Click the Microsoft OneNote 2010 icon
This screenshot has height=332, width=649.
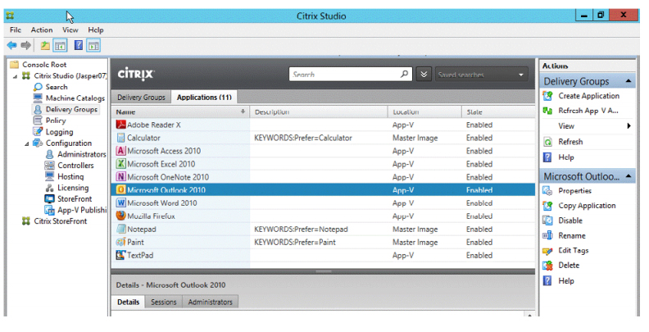point(120,177)
